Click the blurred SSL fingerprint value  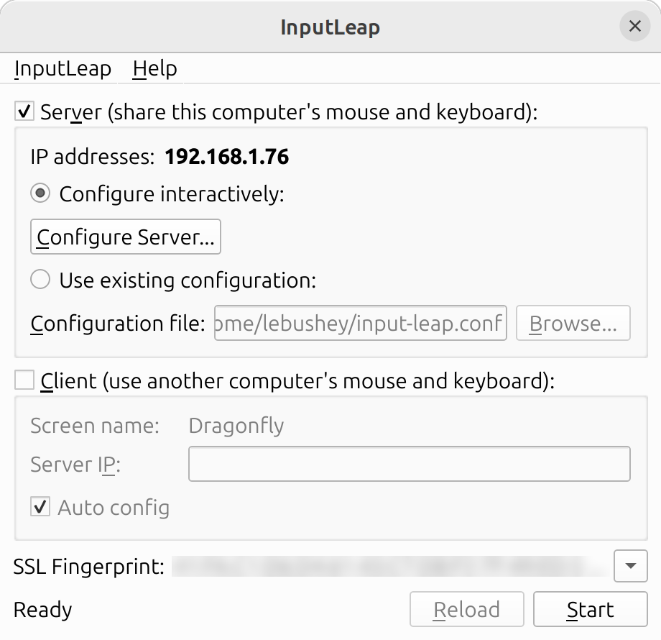tap(390, 566)
